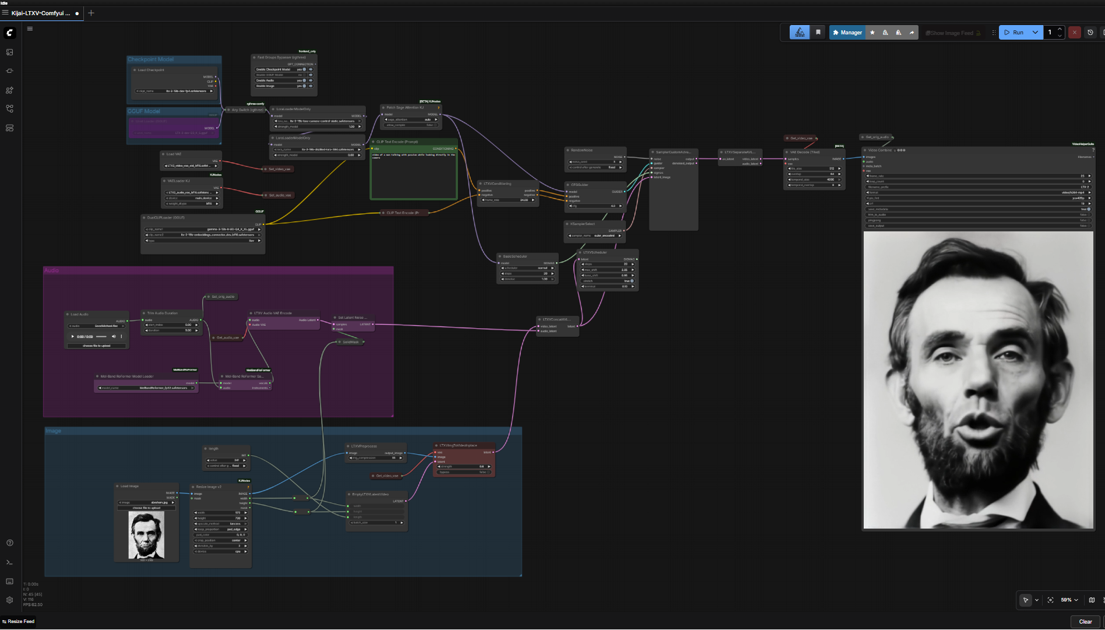Toggle the minimap icon
This screenshot has height=630, width=1105.
(x=1092, y=600)
